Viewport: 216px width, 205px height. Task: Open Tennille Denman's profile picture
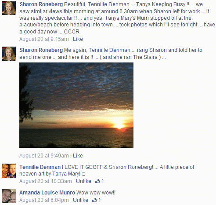(9, 171)
